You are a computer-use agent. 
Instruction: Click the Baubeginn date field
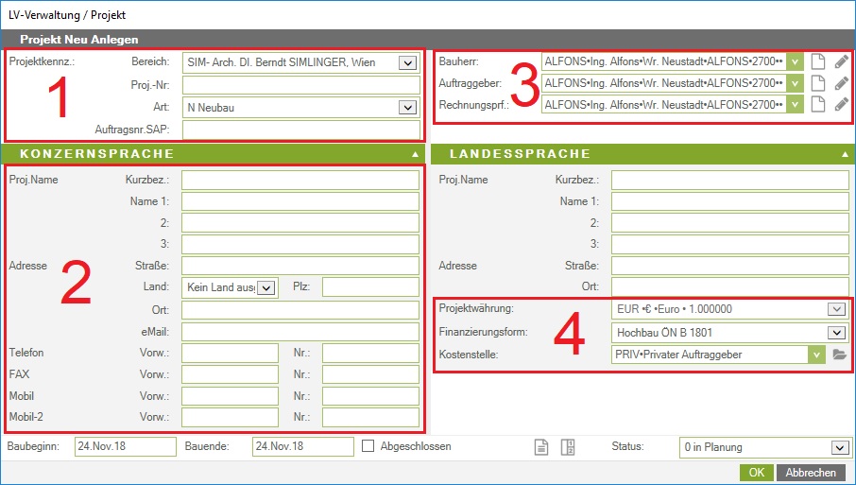tap(125, 447)
